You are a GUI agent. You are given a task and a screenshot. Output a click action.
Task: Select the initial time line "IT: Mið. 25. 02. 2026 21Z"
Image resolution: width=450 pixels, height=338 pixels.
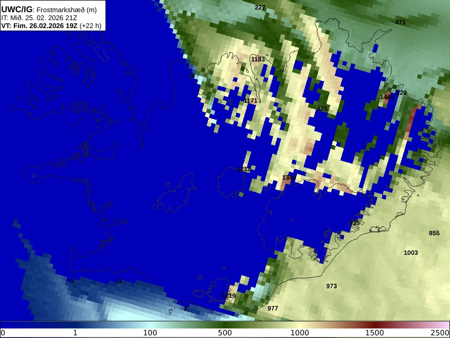[x=39, y=18]
